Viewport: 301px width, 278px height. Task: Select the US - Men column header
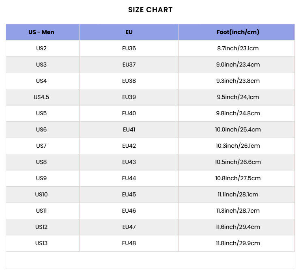41,32
